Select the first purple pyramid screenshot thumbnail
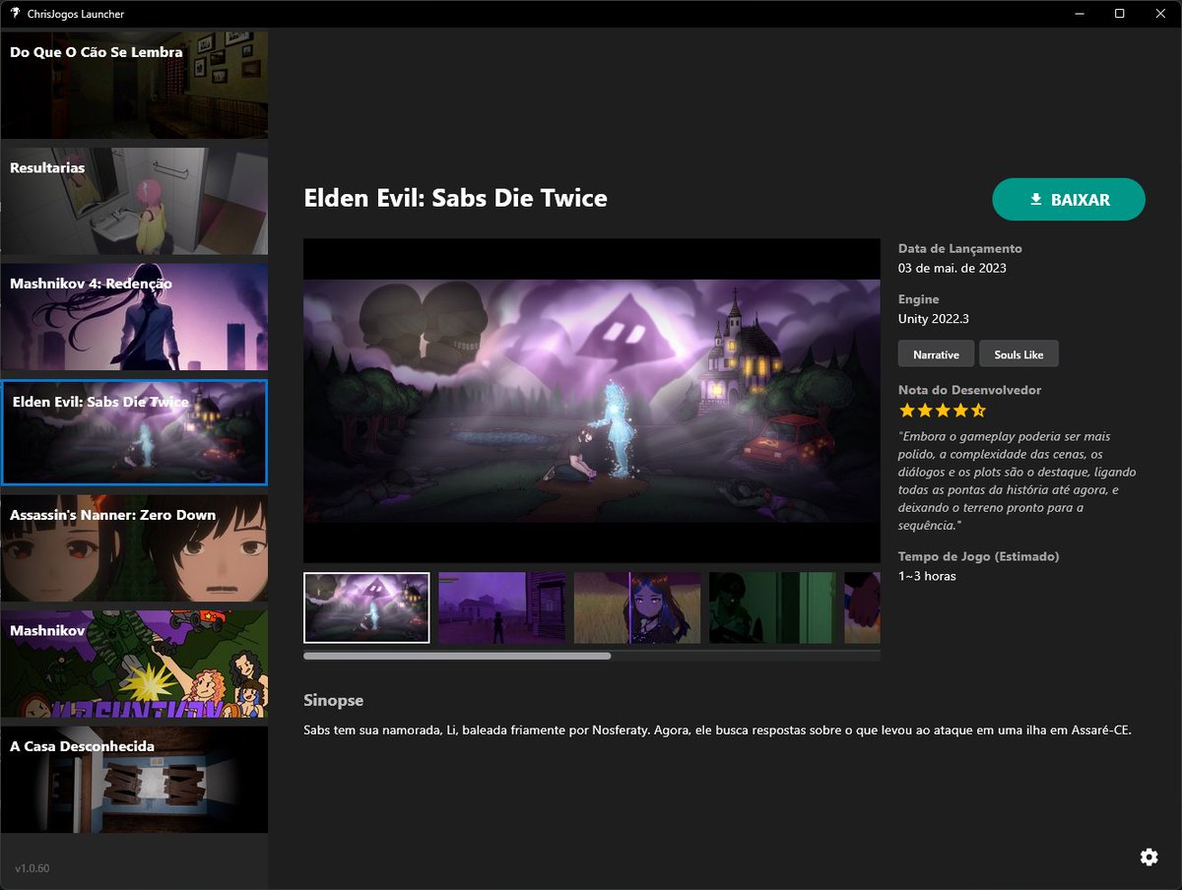 [x=366, y=607]
